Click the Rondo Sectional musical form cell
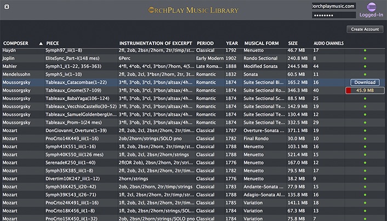387x221 pixels. [260, 59]
